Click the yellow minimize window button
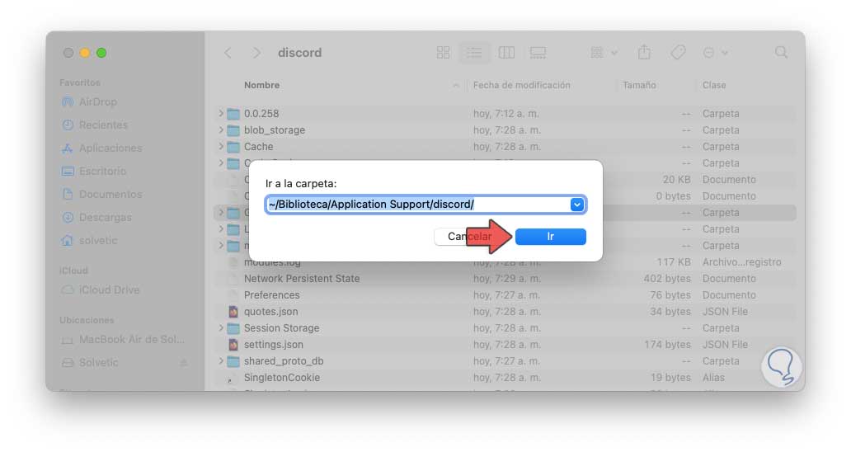 coord(85,53)
